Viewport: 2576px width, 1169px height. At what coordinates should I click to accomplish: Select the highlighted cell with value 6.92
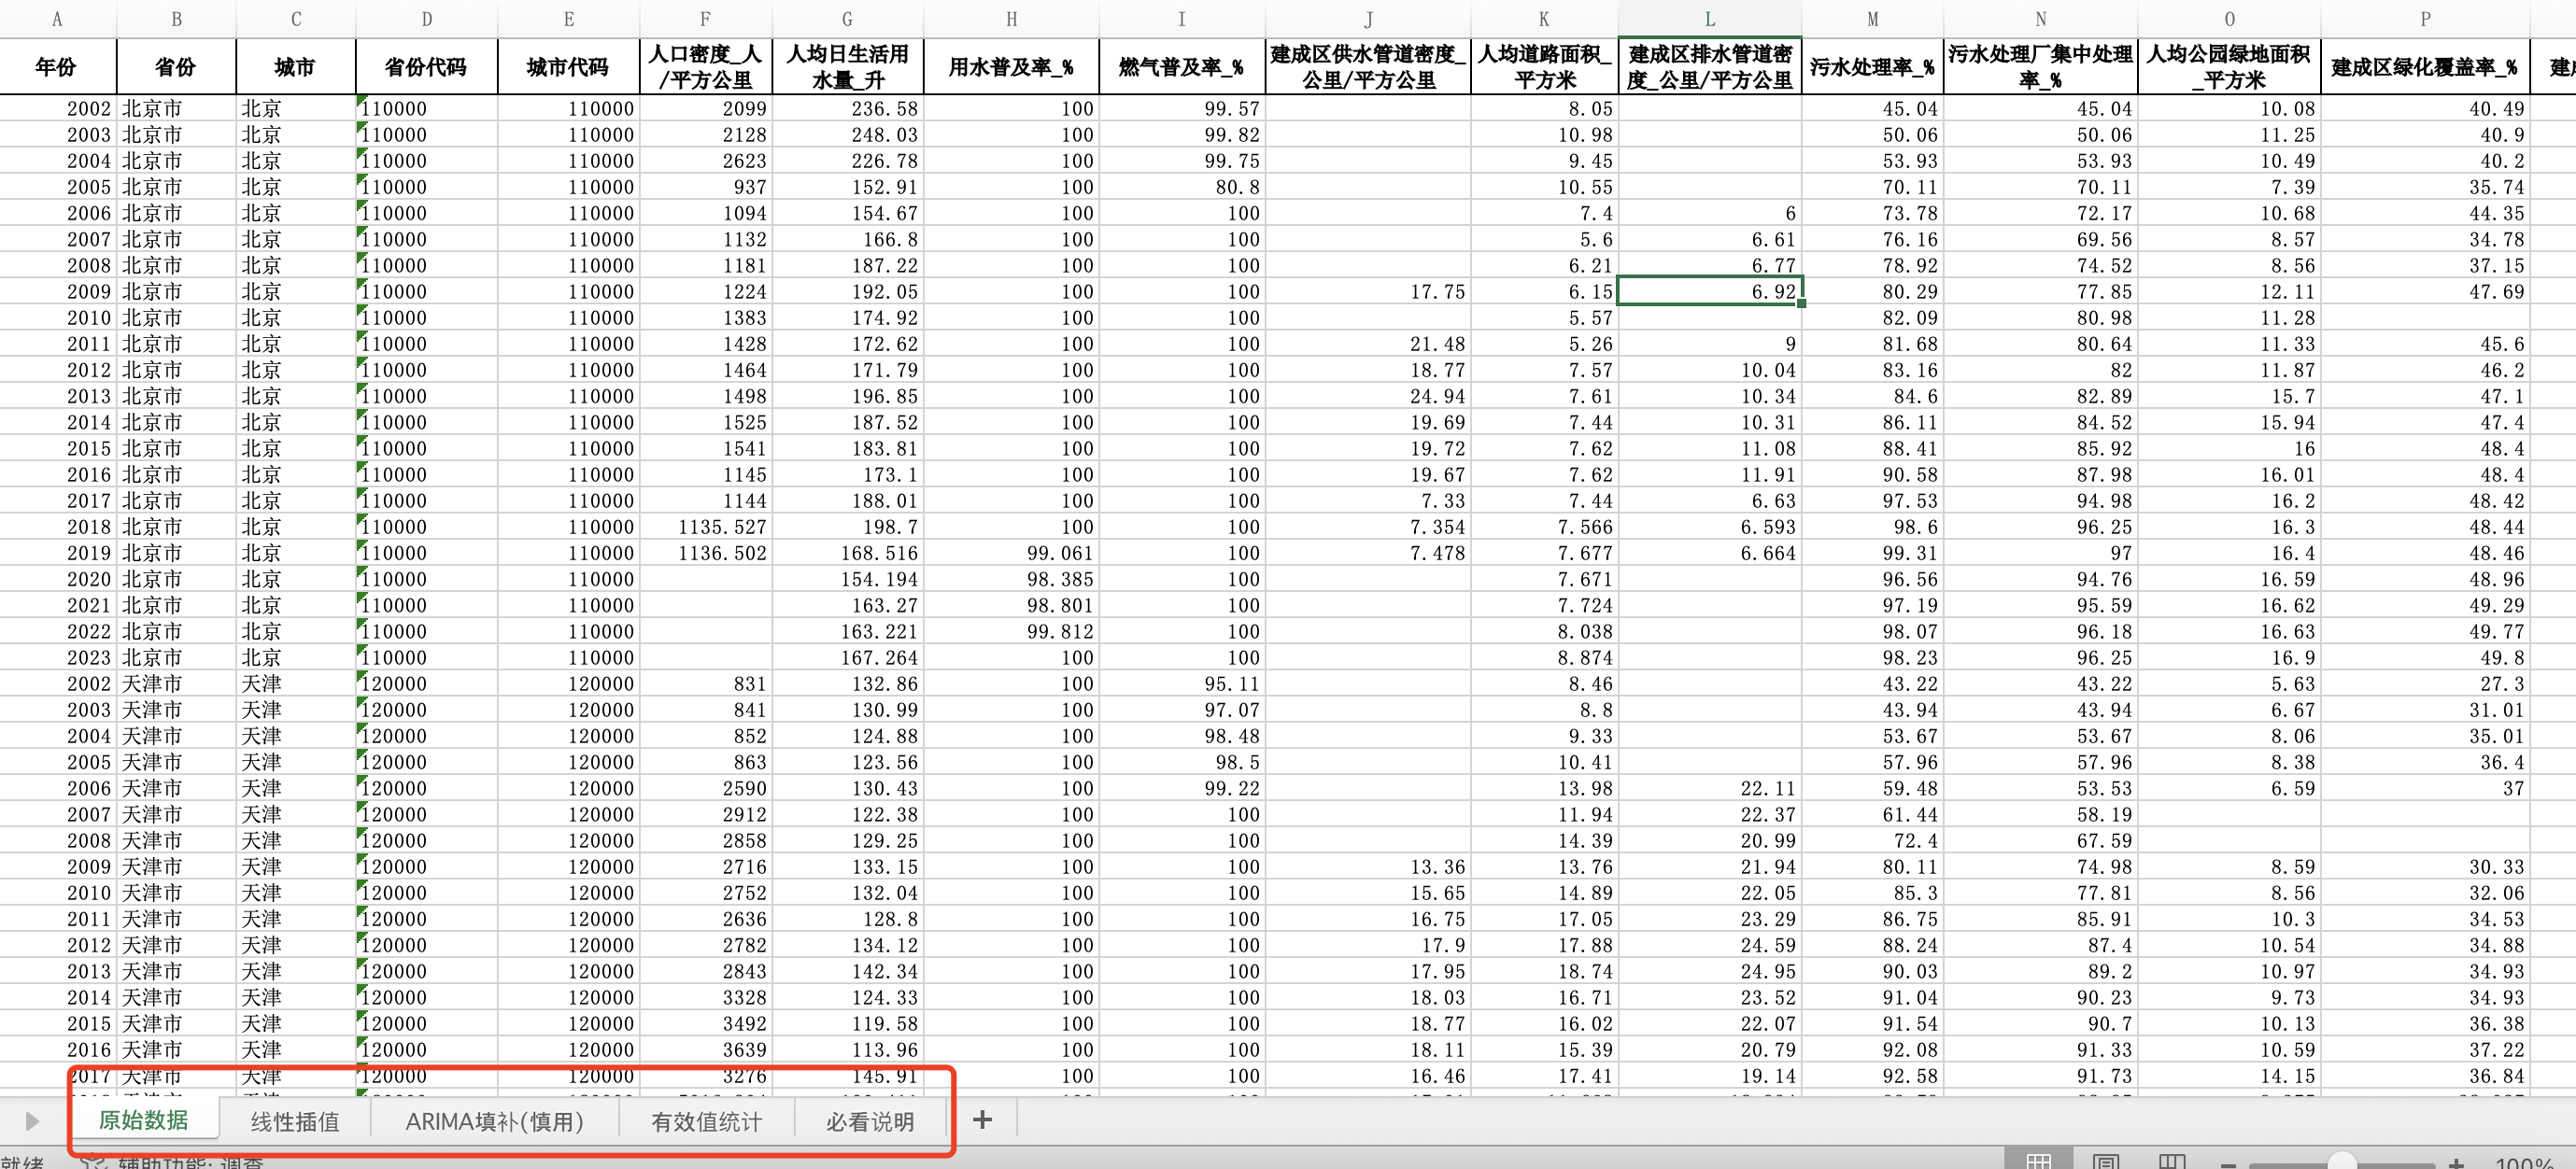click(1709, 291)
